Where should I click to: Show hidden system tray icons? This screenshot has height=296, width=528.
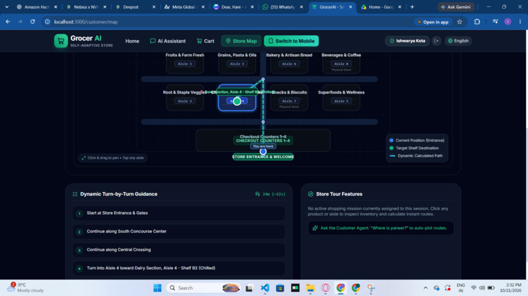click(x=425, y=288)
